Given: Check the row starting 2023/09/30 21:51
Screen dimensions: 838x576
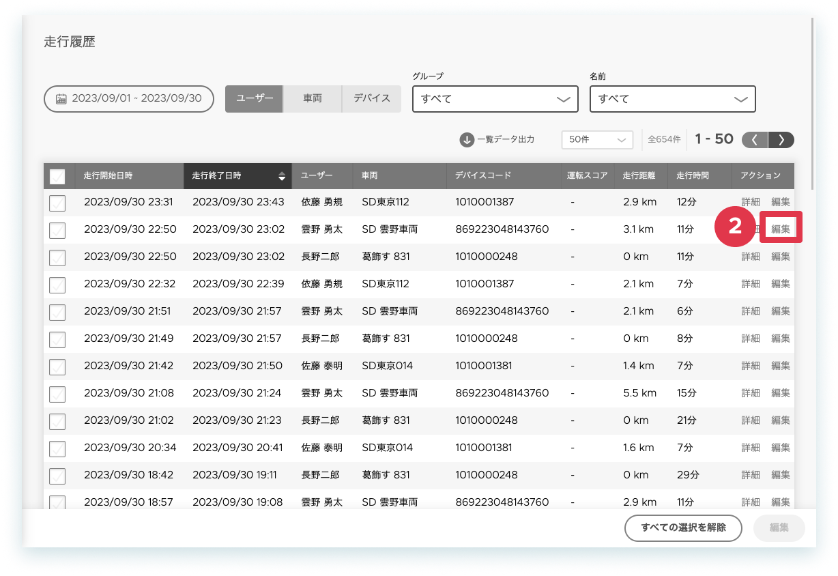Looking at the screenshot, I should [57, 312].
